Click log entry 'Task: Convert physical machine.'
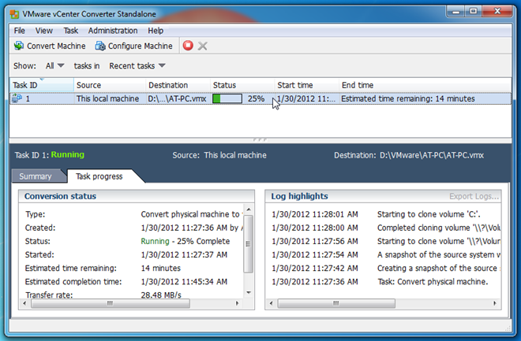This screenshot has height=341, width=521. click(x=433, y=281)
